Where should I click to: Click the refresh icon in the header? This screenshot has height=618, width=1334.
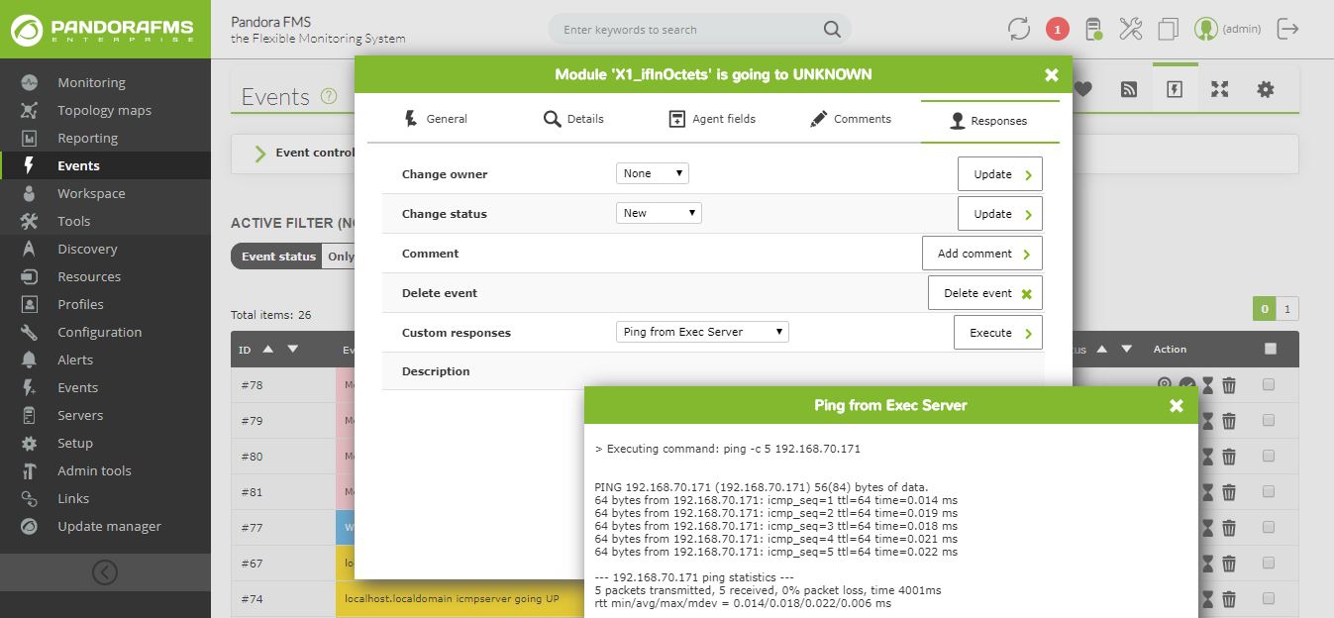[1019, 29]
